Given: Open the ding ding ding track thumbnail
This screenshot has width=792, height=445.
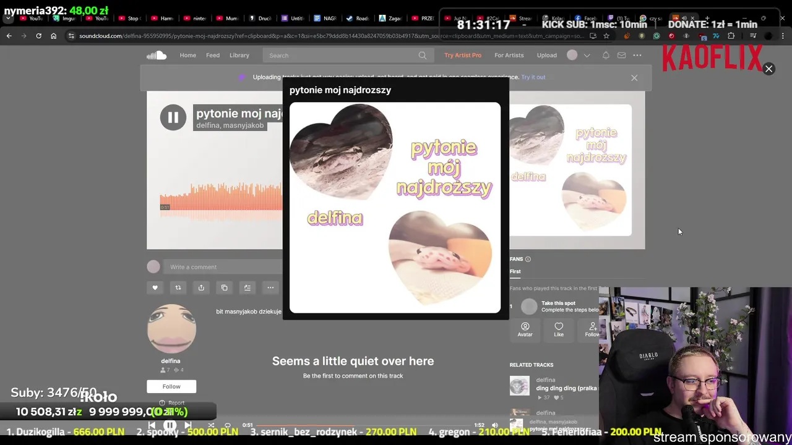Looking at the screenshot, I should pyautogui.click(x=520, y=386).
